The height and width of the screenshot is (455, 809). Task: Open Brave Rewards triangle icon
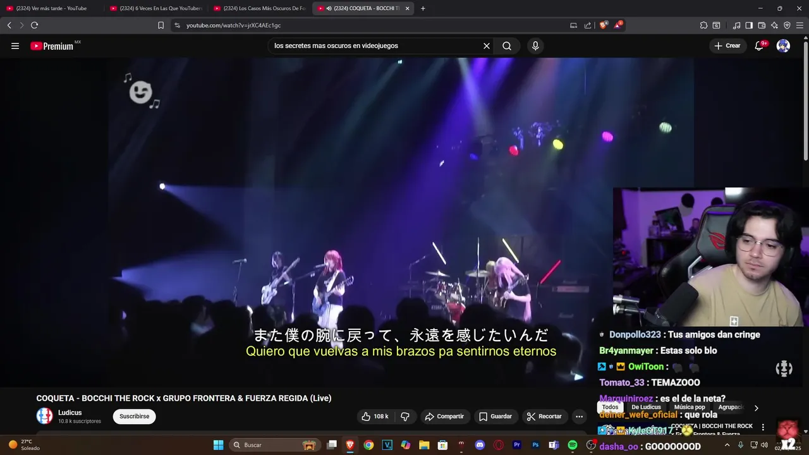(617, 25)
